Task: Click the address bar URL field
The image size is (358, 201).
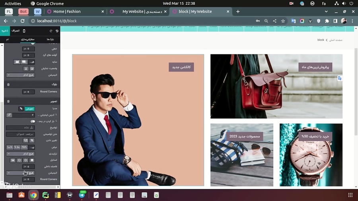Action: click(144, 21)
